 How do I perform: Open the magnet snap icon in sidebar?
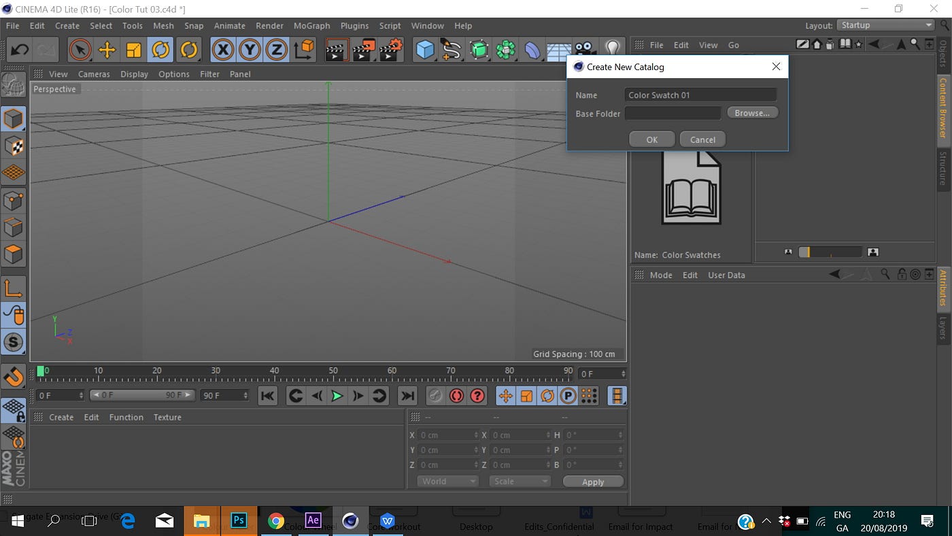point(14,376)
